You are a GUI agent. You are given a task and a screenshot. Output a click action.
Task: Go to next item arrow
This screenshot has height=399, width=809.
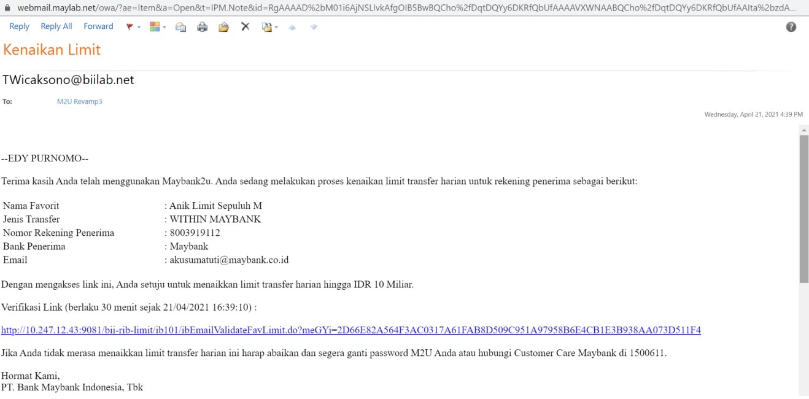(314, 27)
